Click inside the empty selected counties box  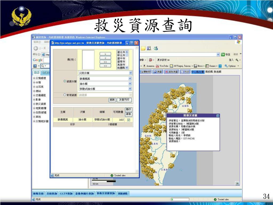tap(88, 60)
